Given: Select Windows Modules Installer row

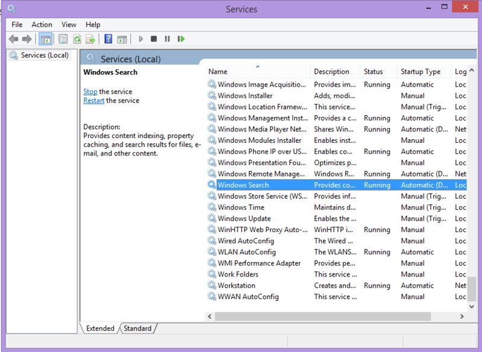Looking at the screenshot, I should (337, 140).
